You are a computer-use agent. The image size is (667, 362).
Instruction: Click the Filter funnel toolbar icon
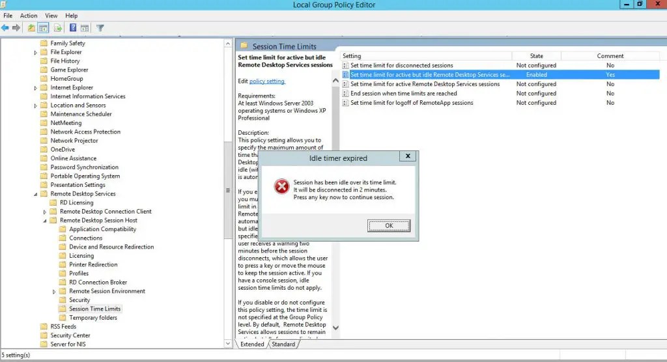point(100,28)
